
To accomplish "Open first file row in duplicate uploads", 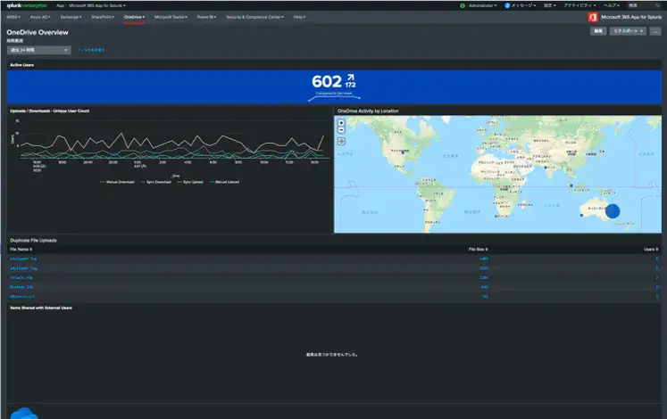I will 334,259.
